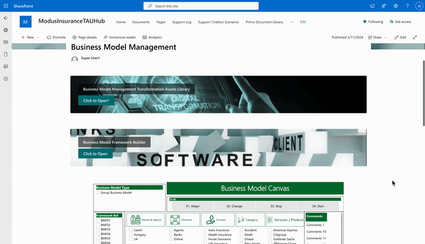Click the Market & Regions bottles icon
Screen dimensions: 425x244
click(x=135, y=220)
